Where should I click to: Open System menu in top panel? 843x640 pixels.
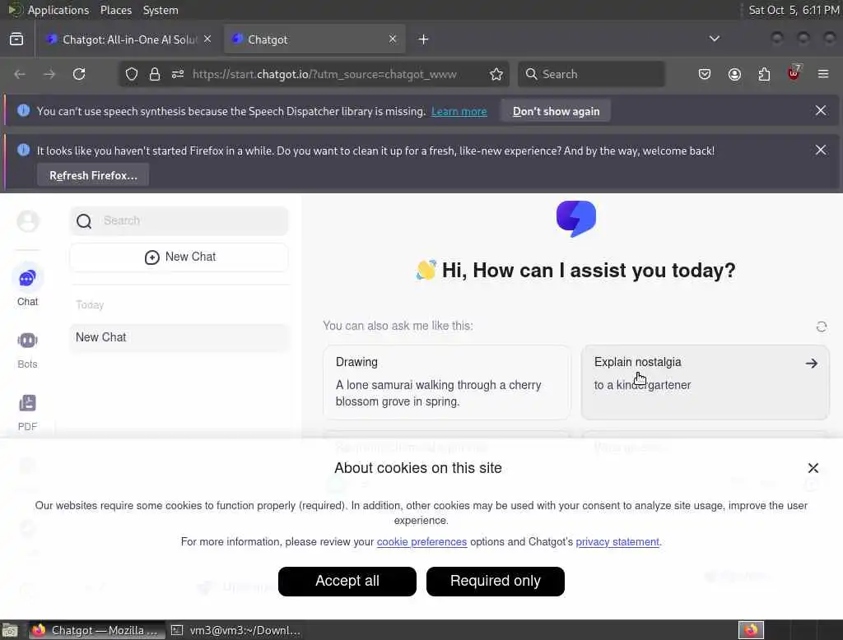[161, 10]
